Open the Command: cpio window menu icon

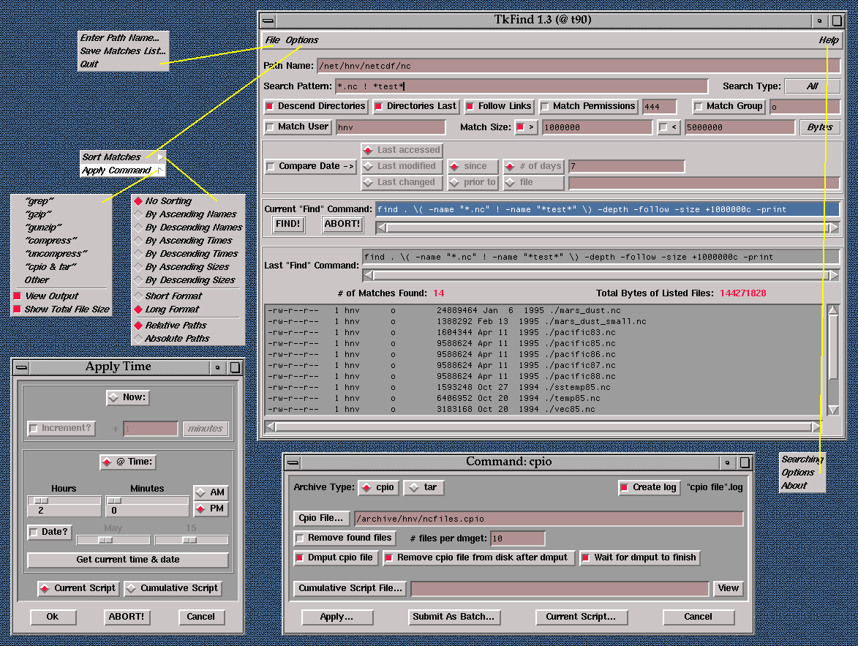[x=293, y=462]
